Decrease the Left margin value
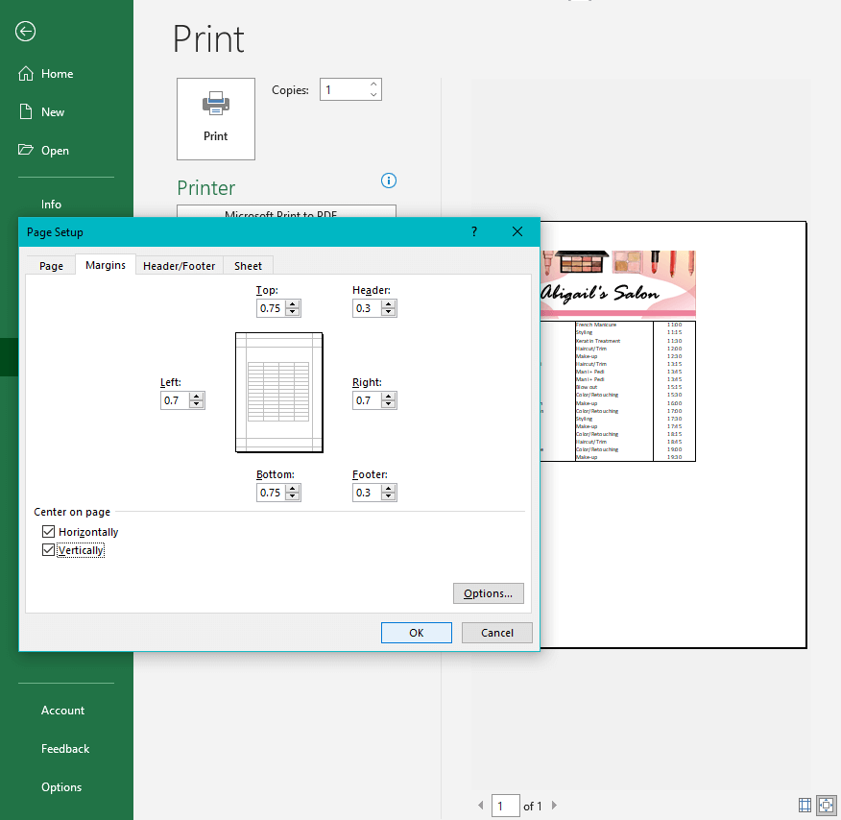The image size is (841, 820). tap(197, 404)
